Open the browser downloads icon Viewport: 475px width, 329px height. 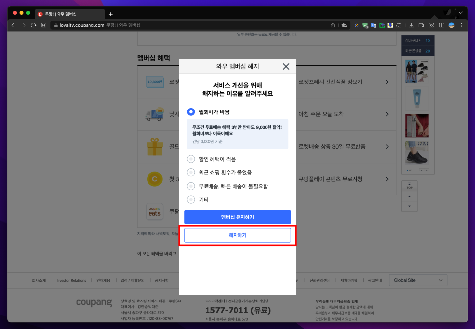[411, 25]
